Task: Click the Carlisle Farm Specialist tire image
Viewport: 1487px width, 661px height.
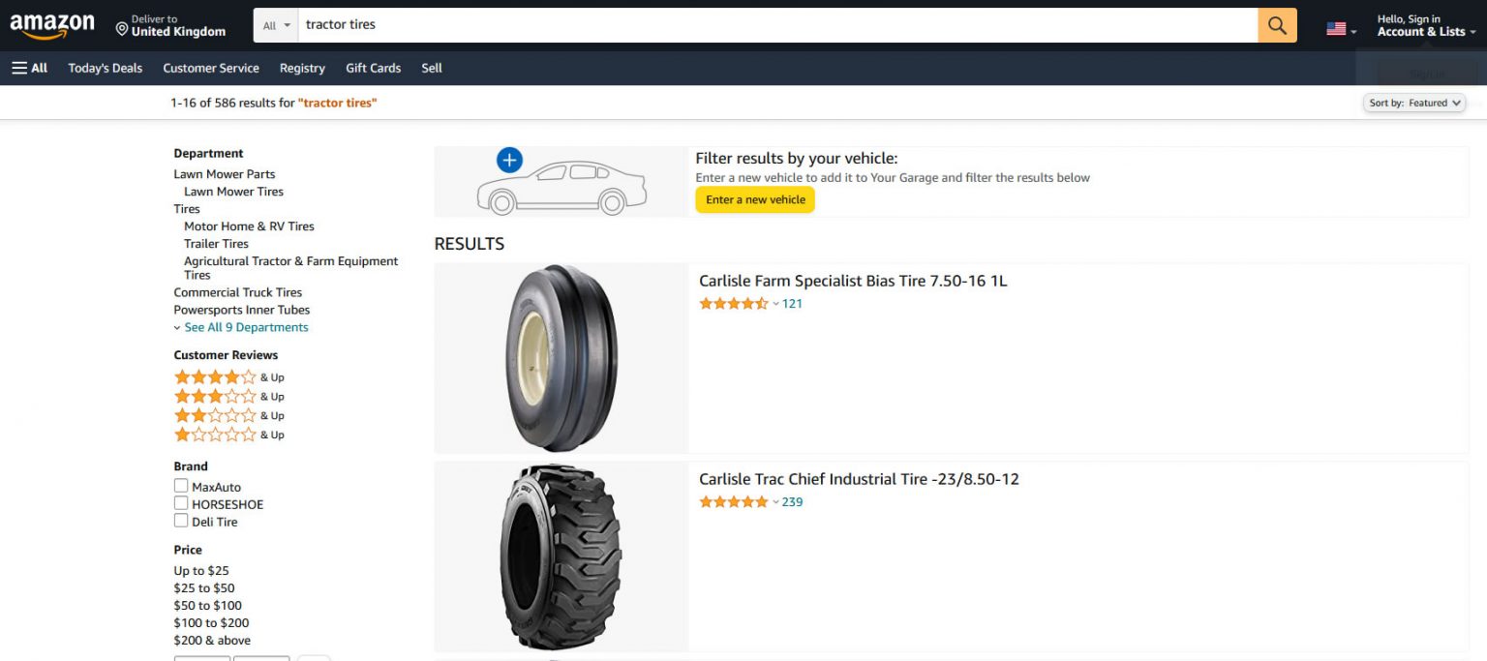Action: click(561, 358)
